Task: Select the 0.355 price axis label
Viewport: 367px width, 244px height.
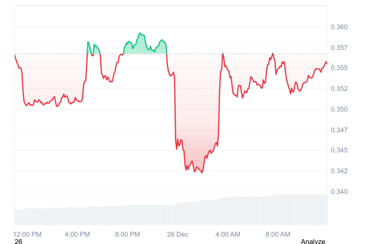Action: point(340,68)
